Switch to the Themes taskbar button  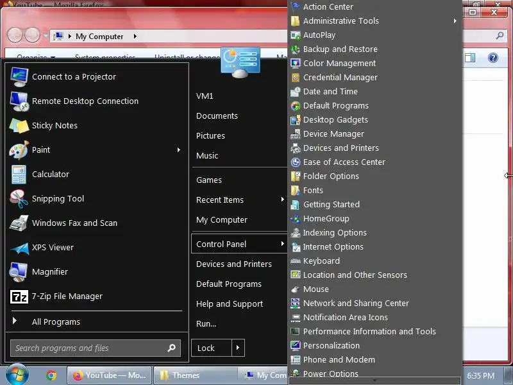(196, 375)
